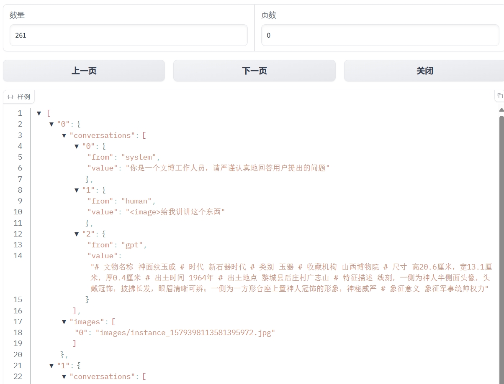Collapse the top-level entry "1" object
This screenshot has width=504, height=384.
click(x=51, y=365)
